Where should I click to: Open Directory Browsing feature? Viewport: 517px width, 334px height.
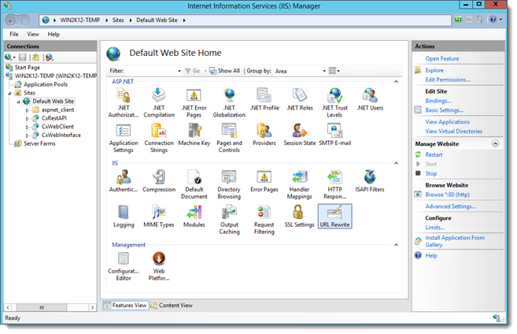[229, 184]
